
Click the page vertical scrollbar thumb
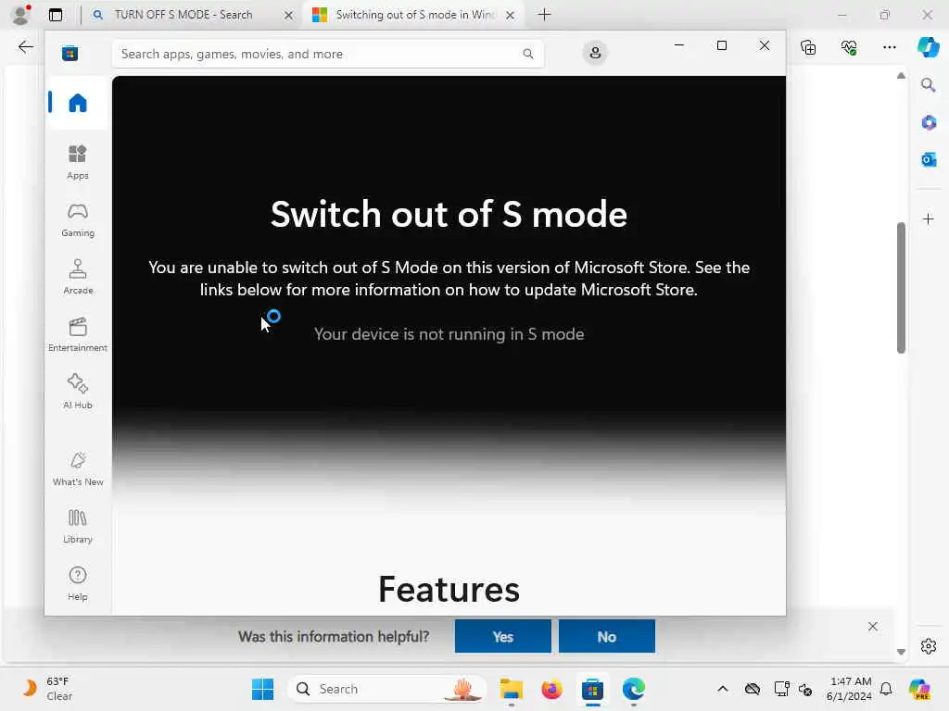tap(901, 288)
